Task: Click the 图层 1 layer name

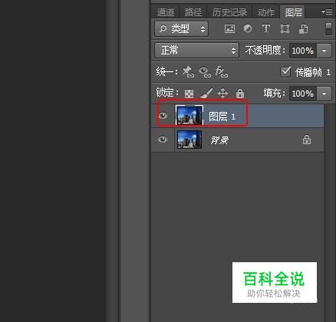Action: tap(222, 117)
